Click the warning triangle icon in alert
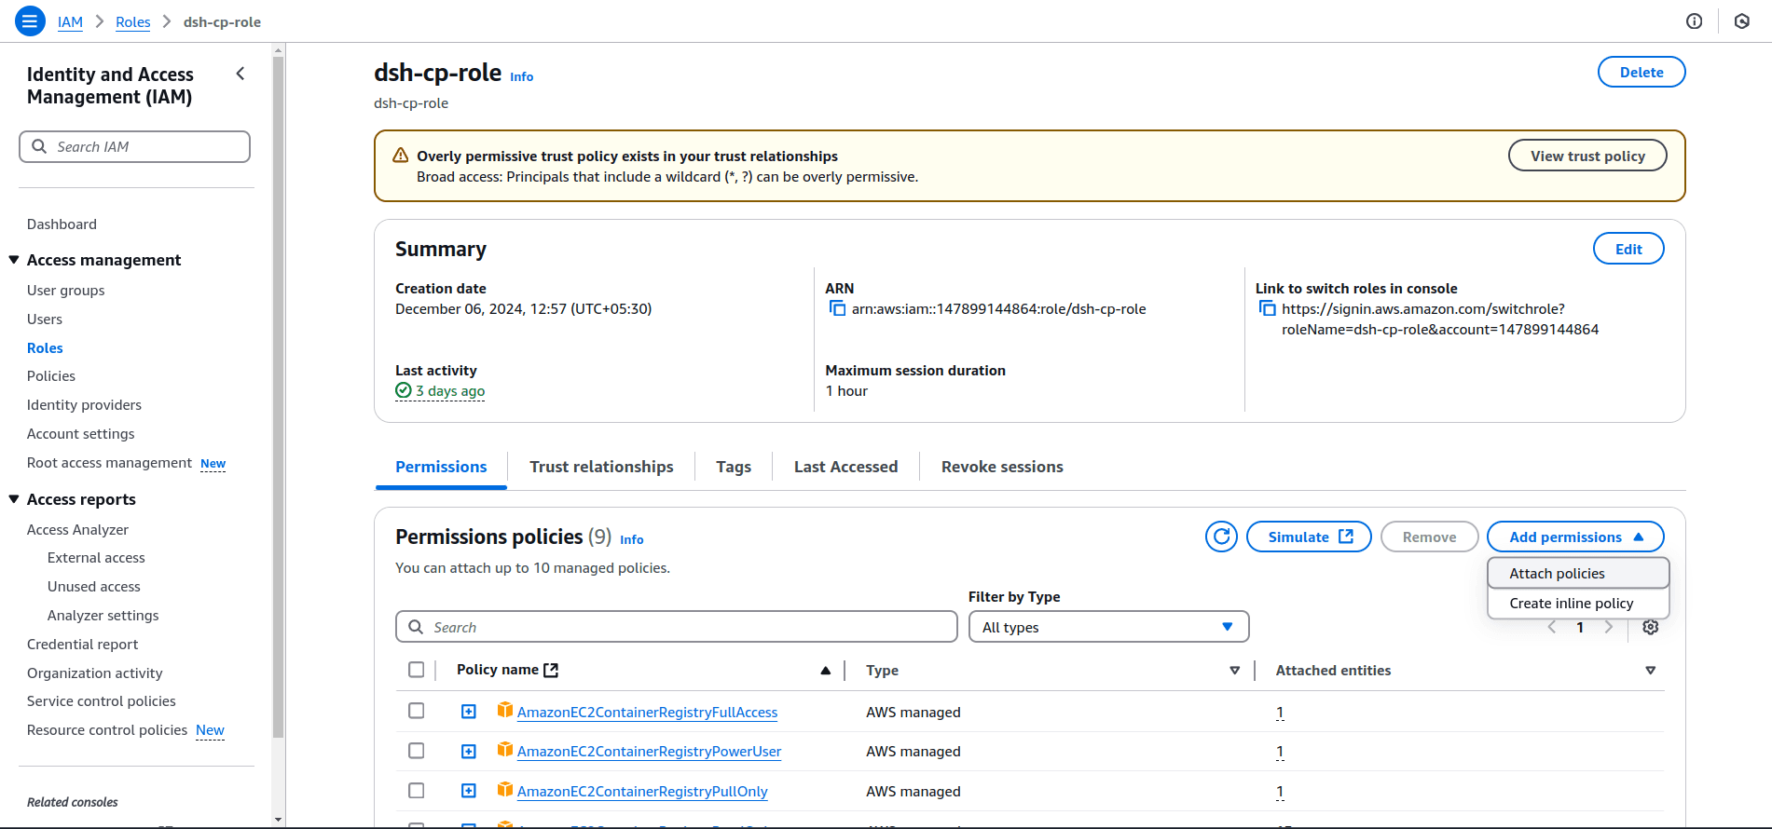This screenshot has width=1772, height=829. [x=401, y=156]
